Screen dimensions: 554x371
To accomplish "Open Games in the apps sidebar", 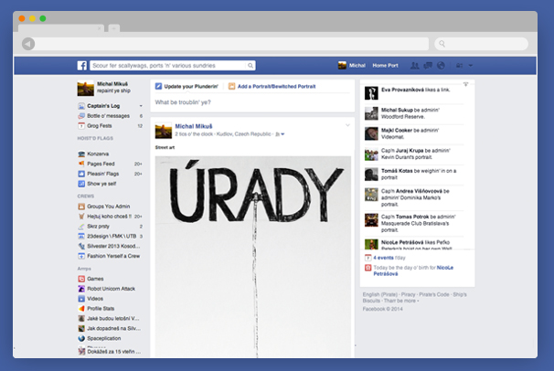I will [x=95, y=278].
